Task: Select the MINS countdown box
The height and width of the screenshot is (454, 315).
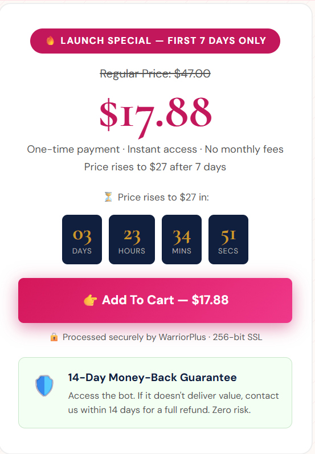Action: 182,239
